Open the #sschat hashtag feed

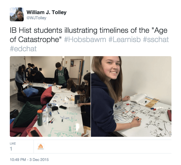(156, 39)
